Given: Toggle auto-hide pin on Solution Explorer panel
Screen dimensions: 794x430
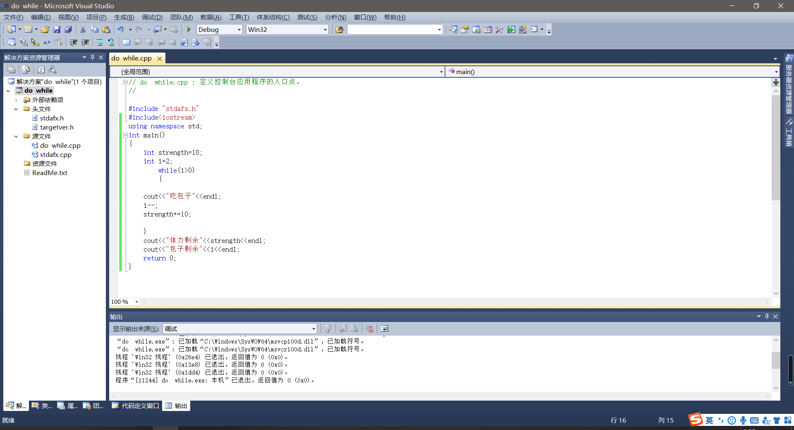Looking at the screenshot, I should [92, 58].
